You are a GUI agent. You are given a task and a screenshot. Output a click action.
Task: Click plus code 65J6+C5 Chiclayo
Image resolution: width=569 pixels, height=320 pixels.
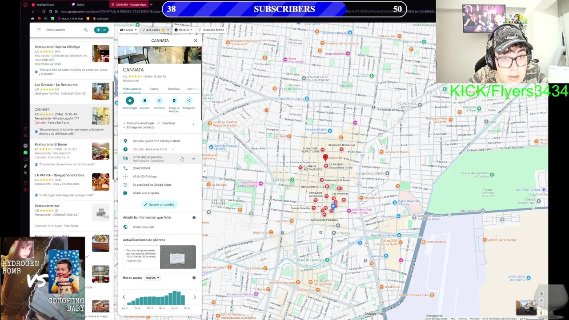point(144,176)
